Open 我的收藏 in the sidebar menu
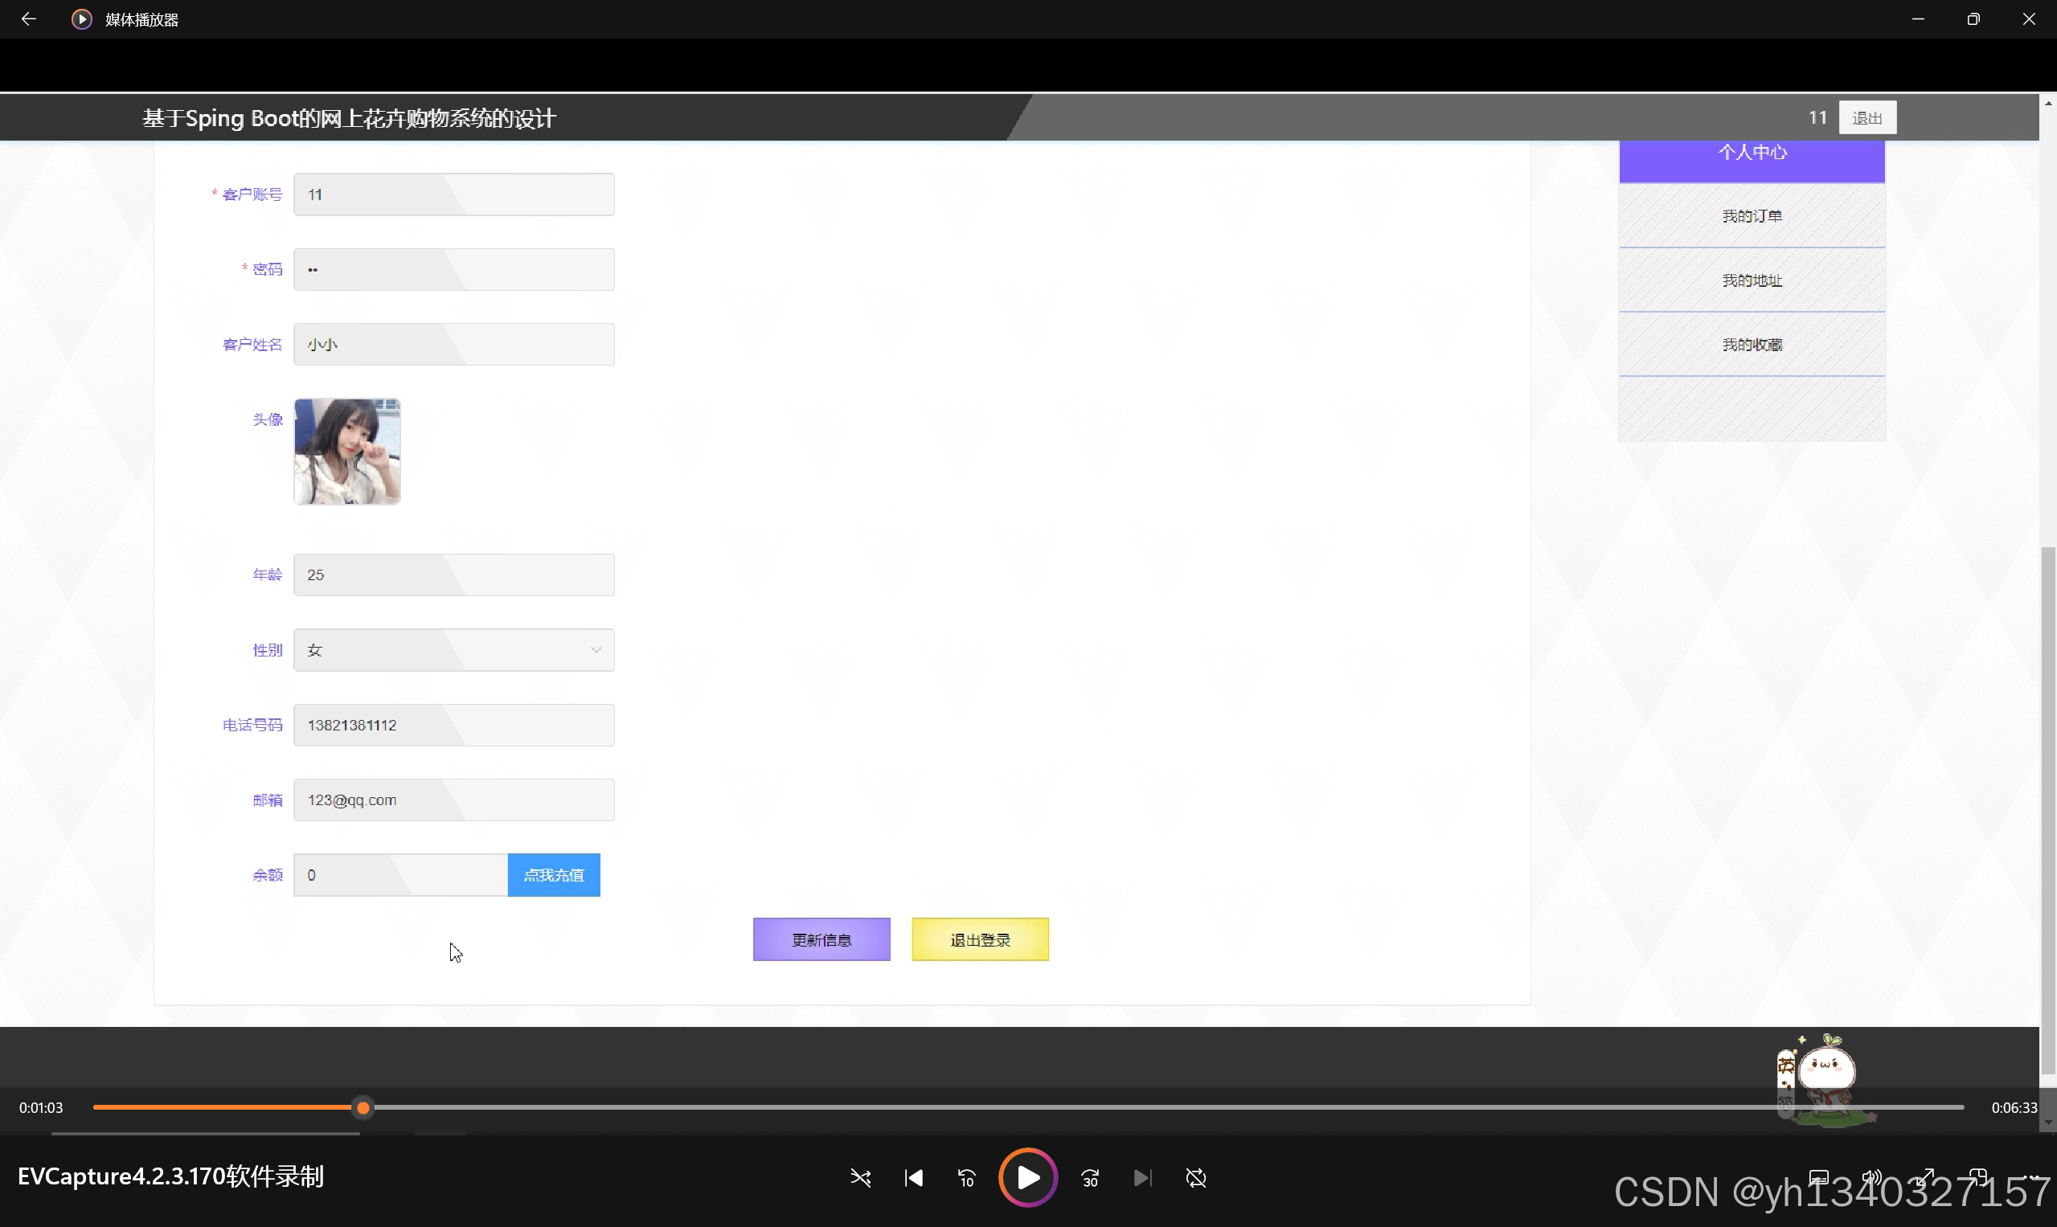Screen dimensions: 2057x1227 click(1752, 345)
